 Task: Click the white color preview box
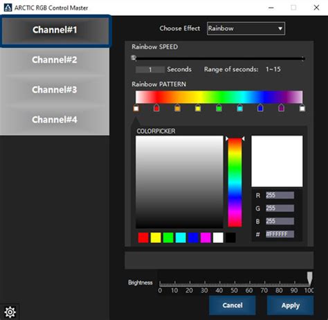click(x=277, y=161)
